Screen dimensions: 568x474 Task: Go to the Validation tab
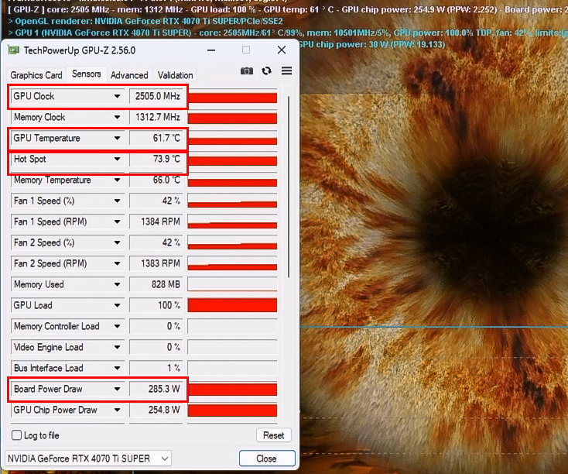[x=176, y=75]
